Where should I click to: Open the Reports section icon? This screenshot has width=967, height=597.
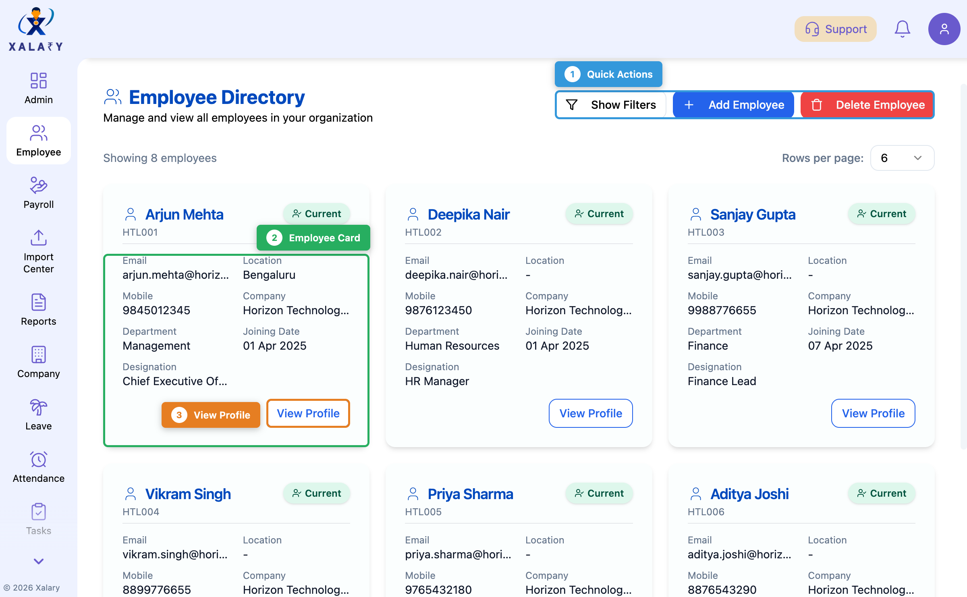[x=38, y=302]
